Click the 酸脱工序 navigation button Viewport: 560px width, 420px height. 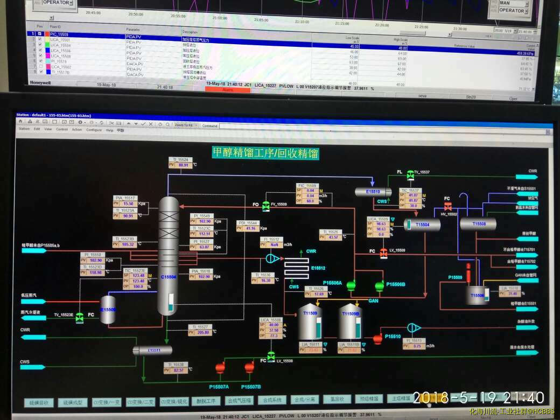206,401
